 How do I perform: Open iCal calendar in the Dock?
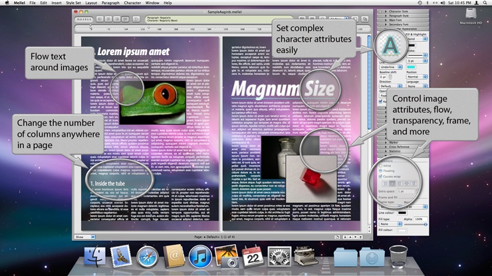click(x=253, y=256)
